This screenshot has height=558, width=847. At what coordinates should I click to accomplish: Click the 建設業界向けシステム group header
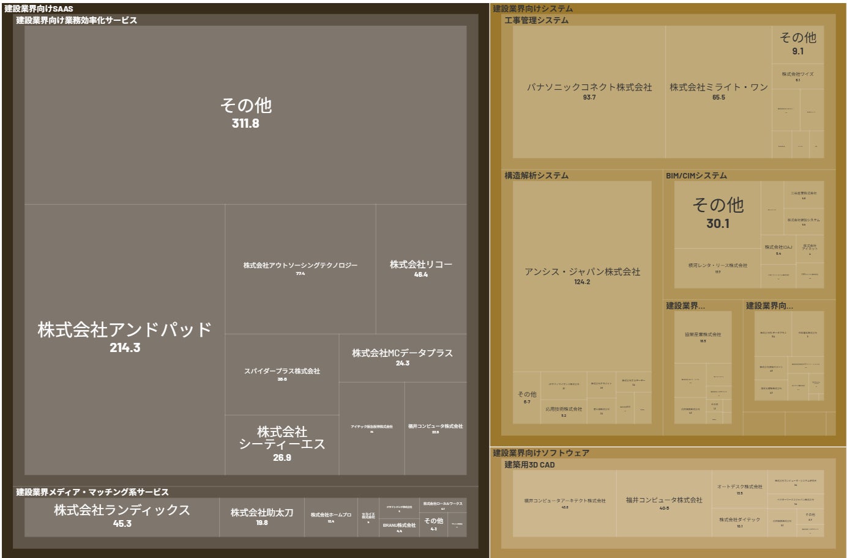click(x=533, y=9)
